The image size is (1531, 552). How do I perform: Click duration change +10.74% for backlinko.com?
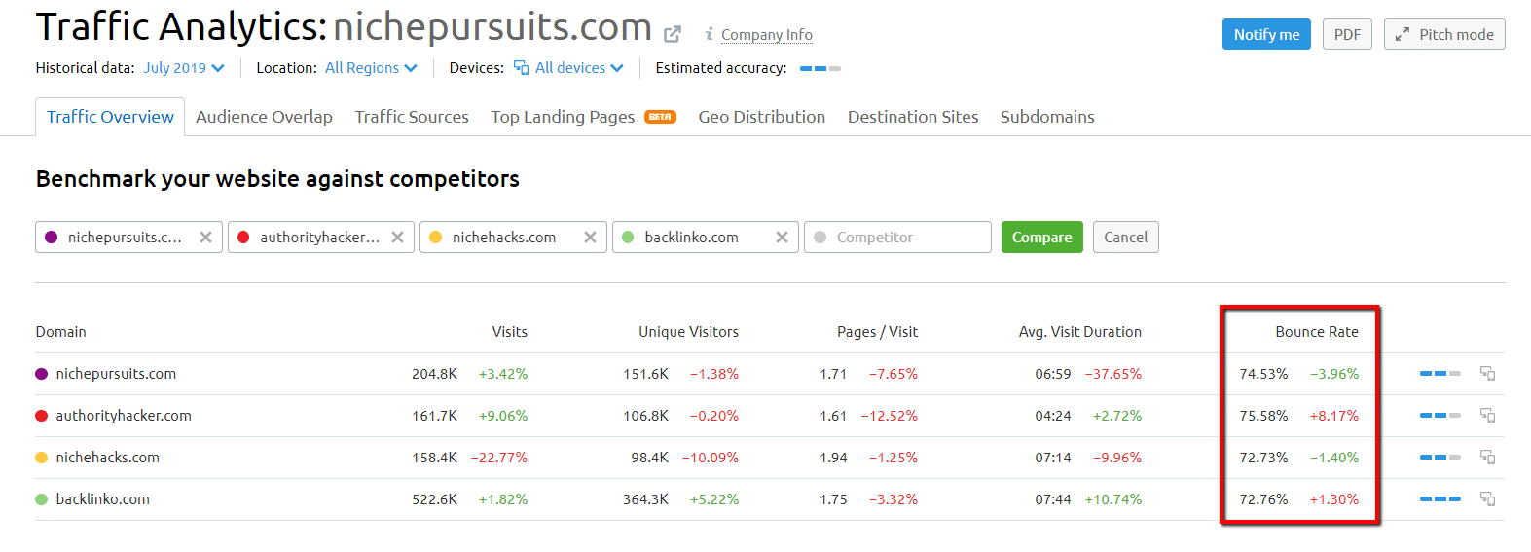click(x=1112, y=499)
